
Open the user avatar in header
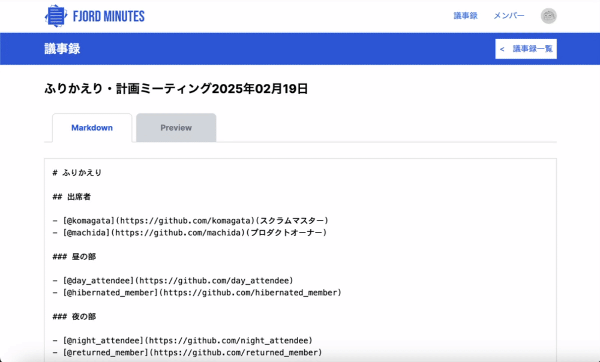click(548, 16)
